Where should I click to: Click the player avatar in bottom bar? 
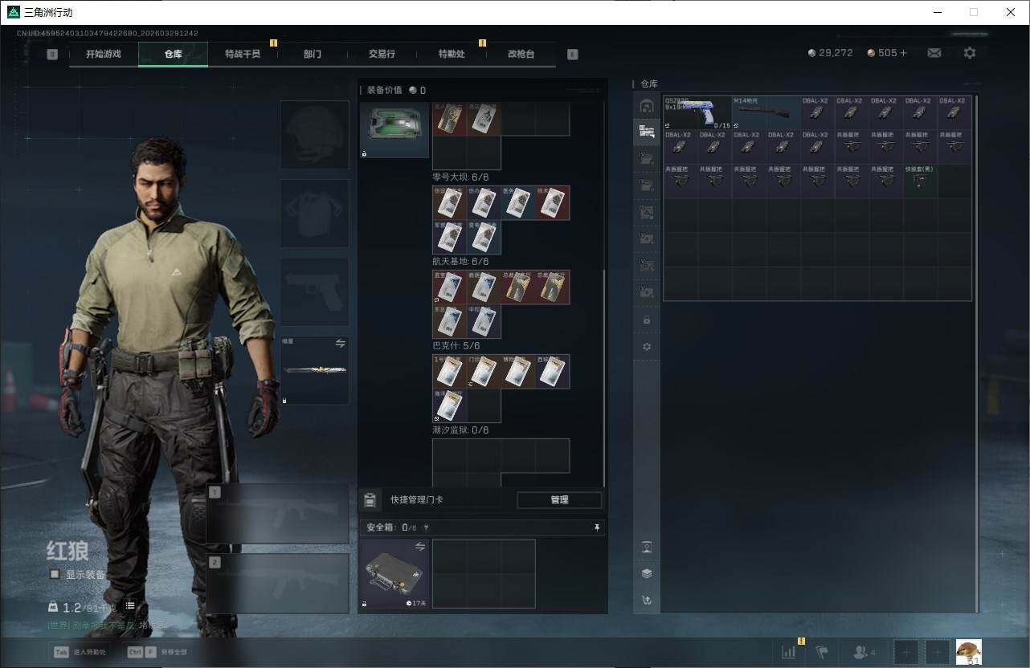pos(968,652)
